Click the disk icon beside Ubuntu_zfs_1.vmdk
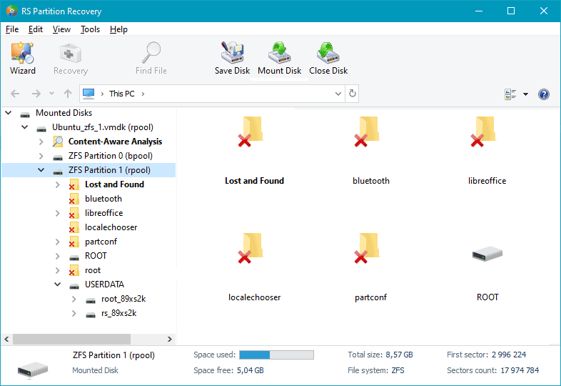 41,128
